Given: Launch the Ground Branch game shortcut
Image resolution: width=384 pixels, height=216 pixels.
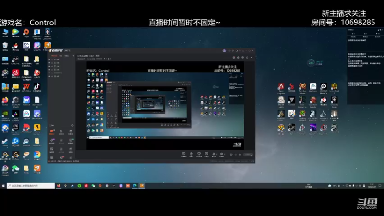Looking at the screenshot, I should click(x=324, y=88).
